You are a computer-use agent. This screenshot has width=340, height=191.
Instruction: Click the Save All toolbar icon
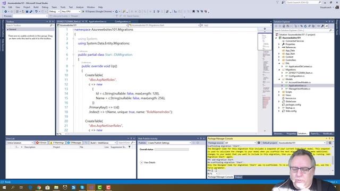[x=31, y=12]
